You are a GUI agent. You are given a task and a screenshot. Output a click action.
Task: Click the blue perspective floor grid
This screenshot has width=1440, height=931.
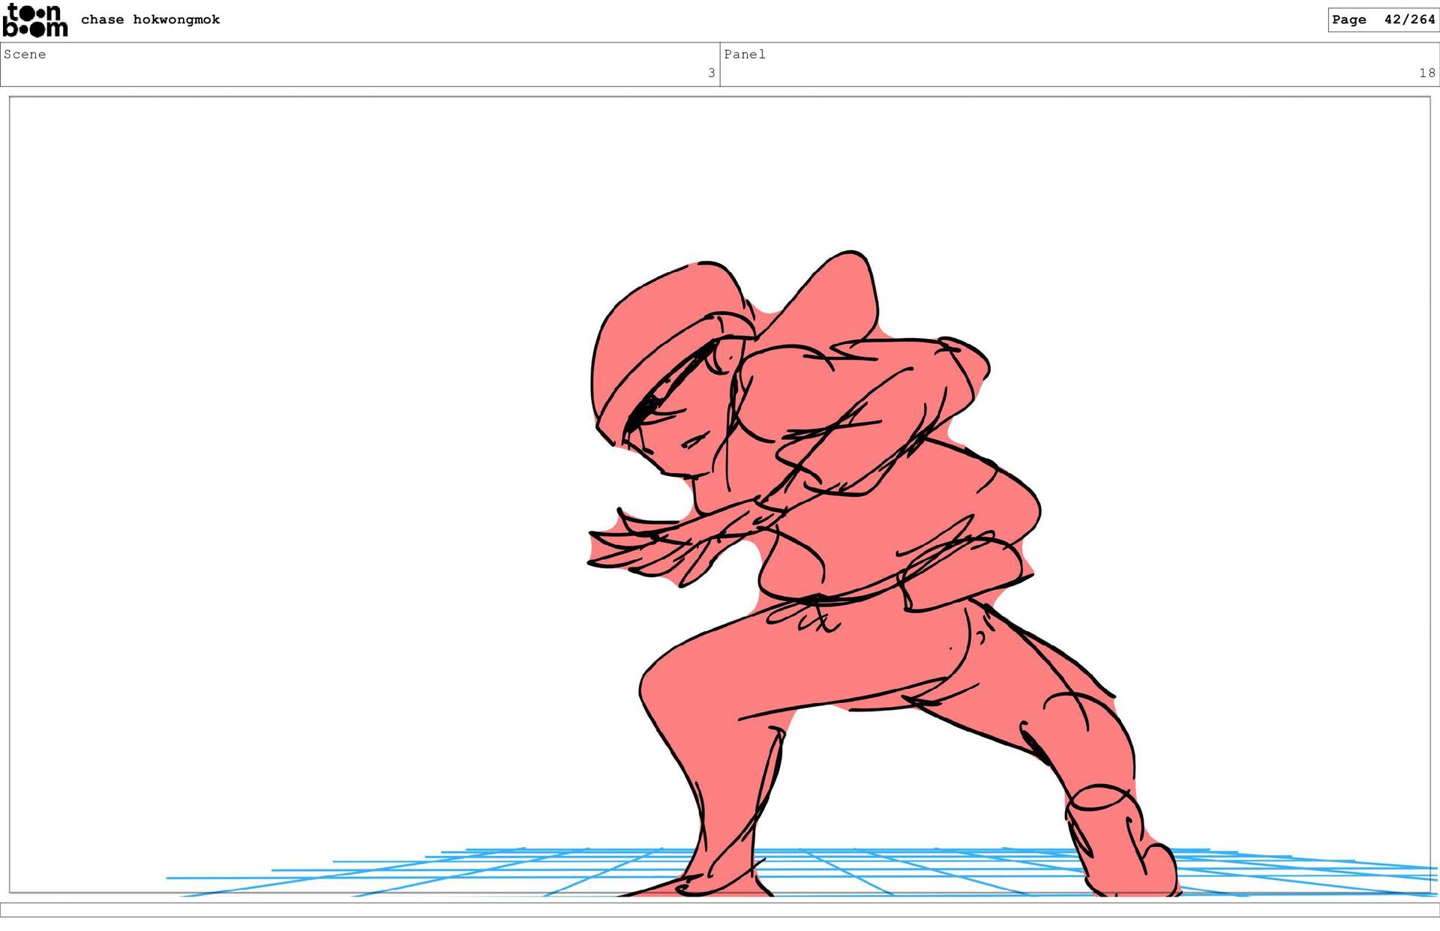tap(900, 870)
